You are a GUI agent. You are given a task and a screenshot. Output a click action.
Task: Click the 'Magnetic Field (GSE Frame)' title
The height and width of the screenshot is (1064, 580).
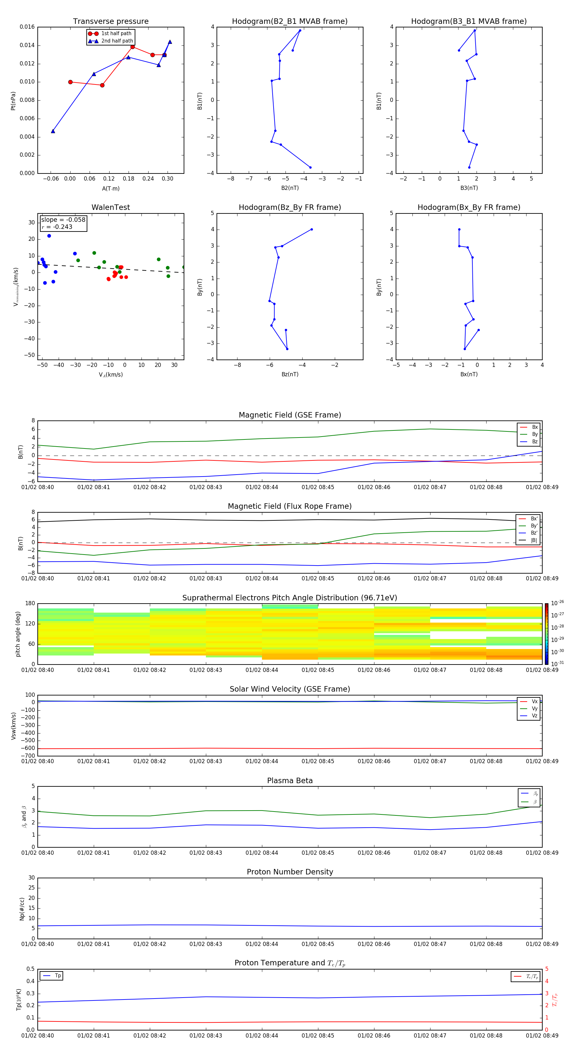[290, 415]
